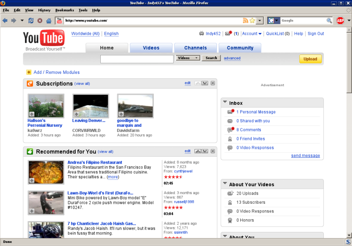Click Subscriptions edit link
The image size is (352, 246).
coord(188,83)
